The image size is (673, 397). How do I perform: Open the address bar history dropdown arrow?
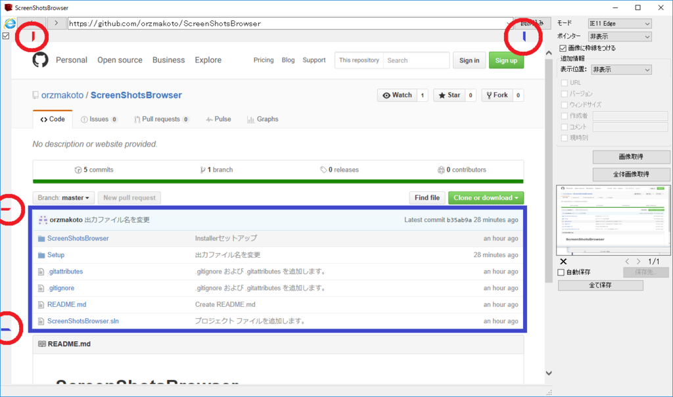coord(509,24)
